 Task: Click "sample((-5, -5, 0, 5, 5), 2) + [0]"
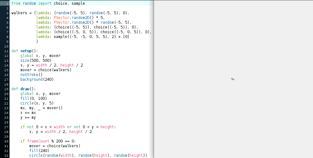(91, 37)
